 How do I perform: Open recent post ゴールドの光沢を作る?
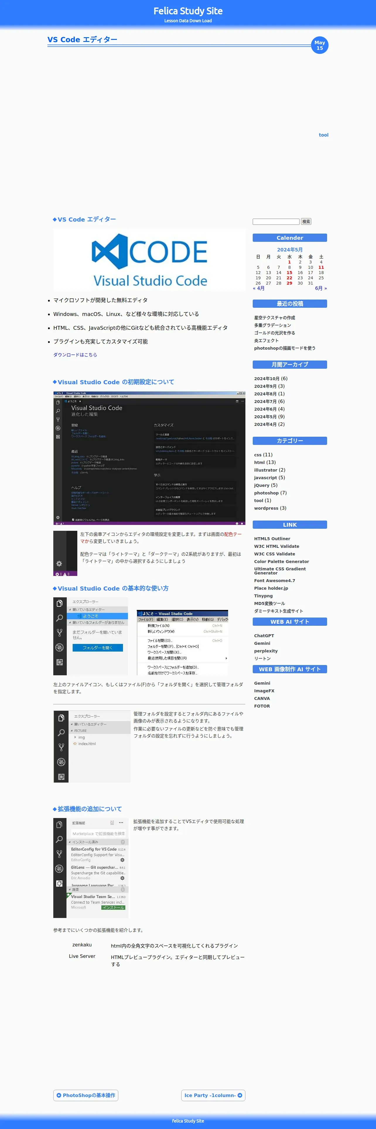[274, 333]
